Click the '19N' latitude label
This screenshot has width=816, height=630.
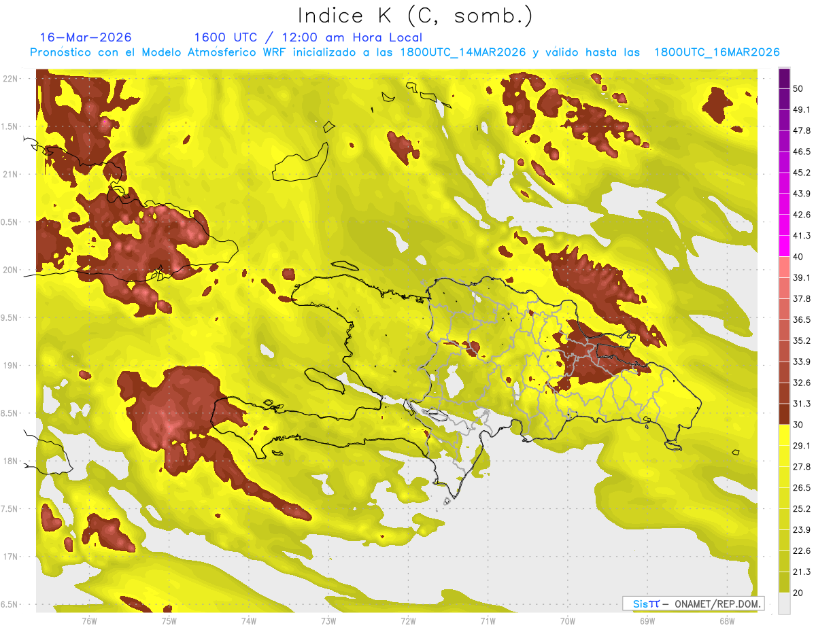(x=10, y=365)
